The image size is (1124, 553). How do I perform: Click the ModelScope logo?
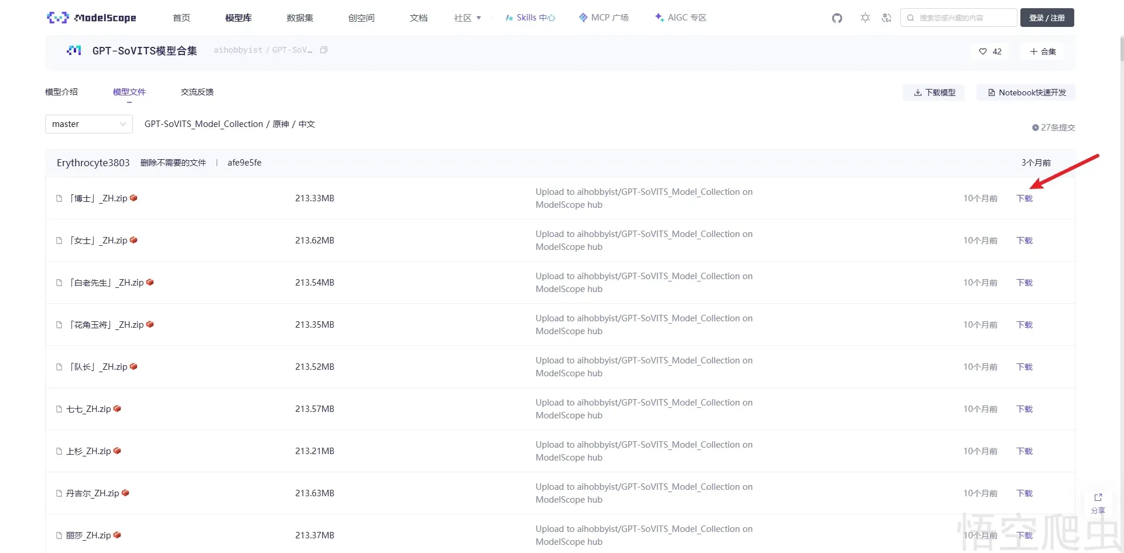[91, 18]
